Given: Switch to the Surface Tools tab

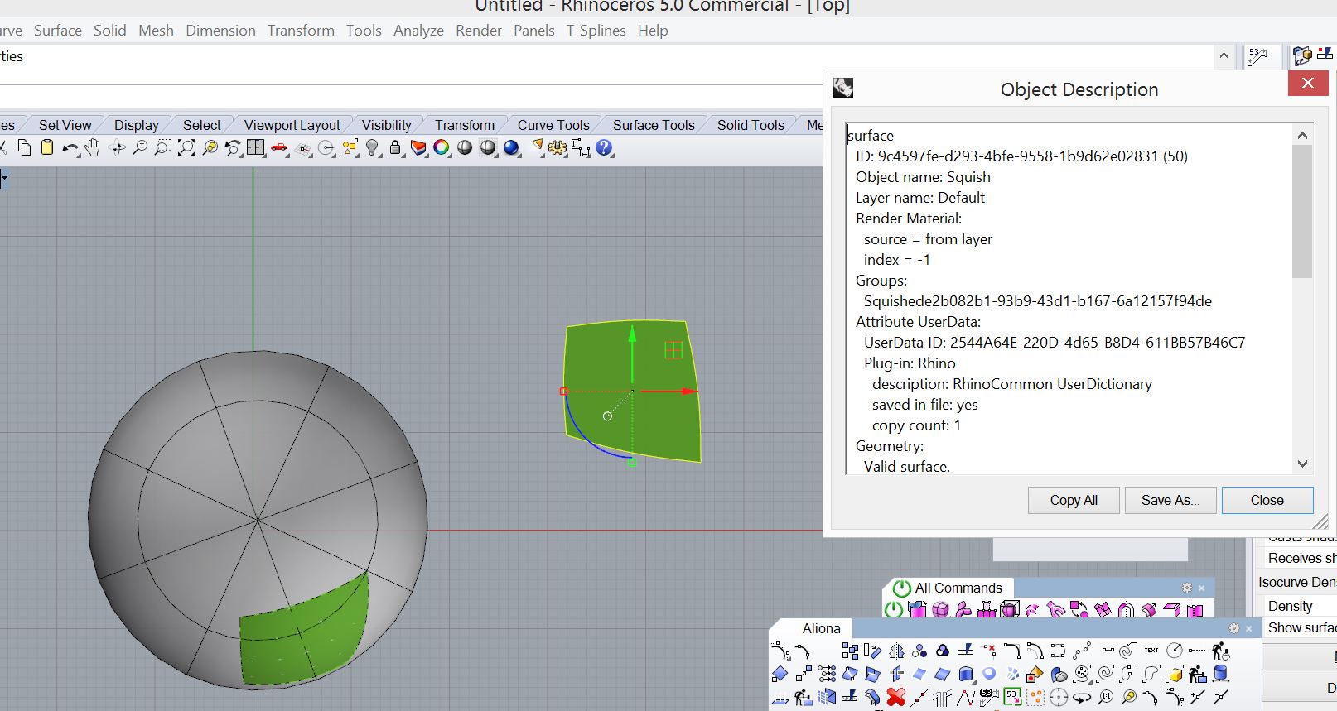Looking at the screenshot, I should pyautogui.click(x=653, y=125).
